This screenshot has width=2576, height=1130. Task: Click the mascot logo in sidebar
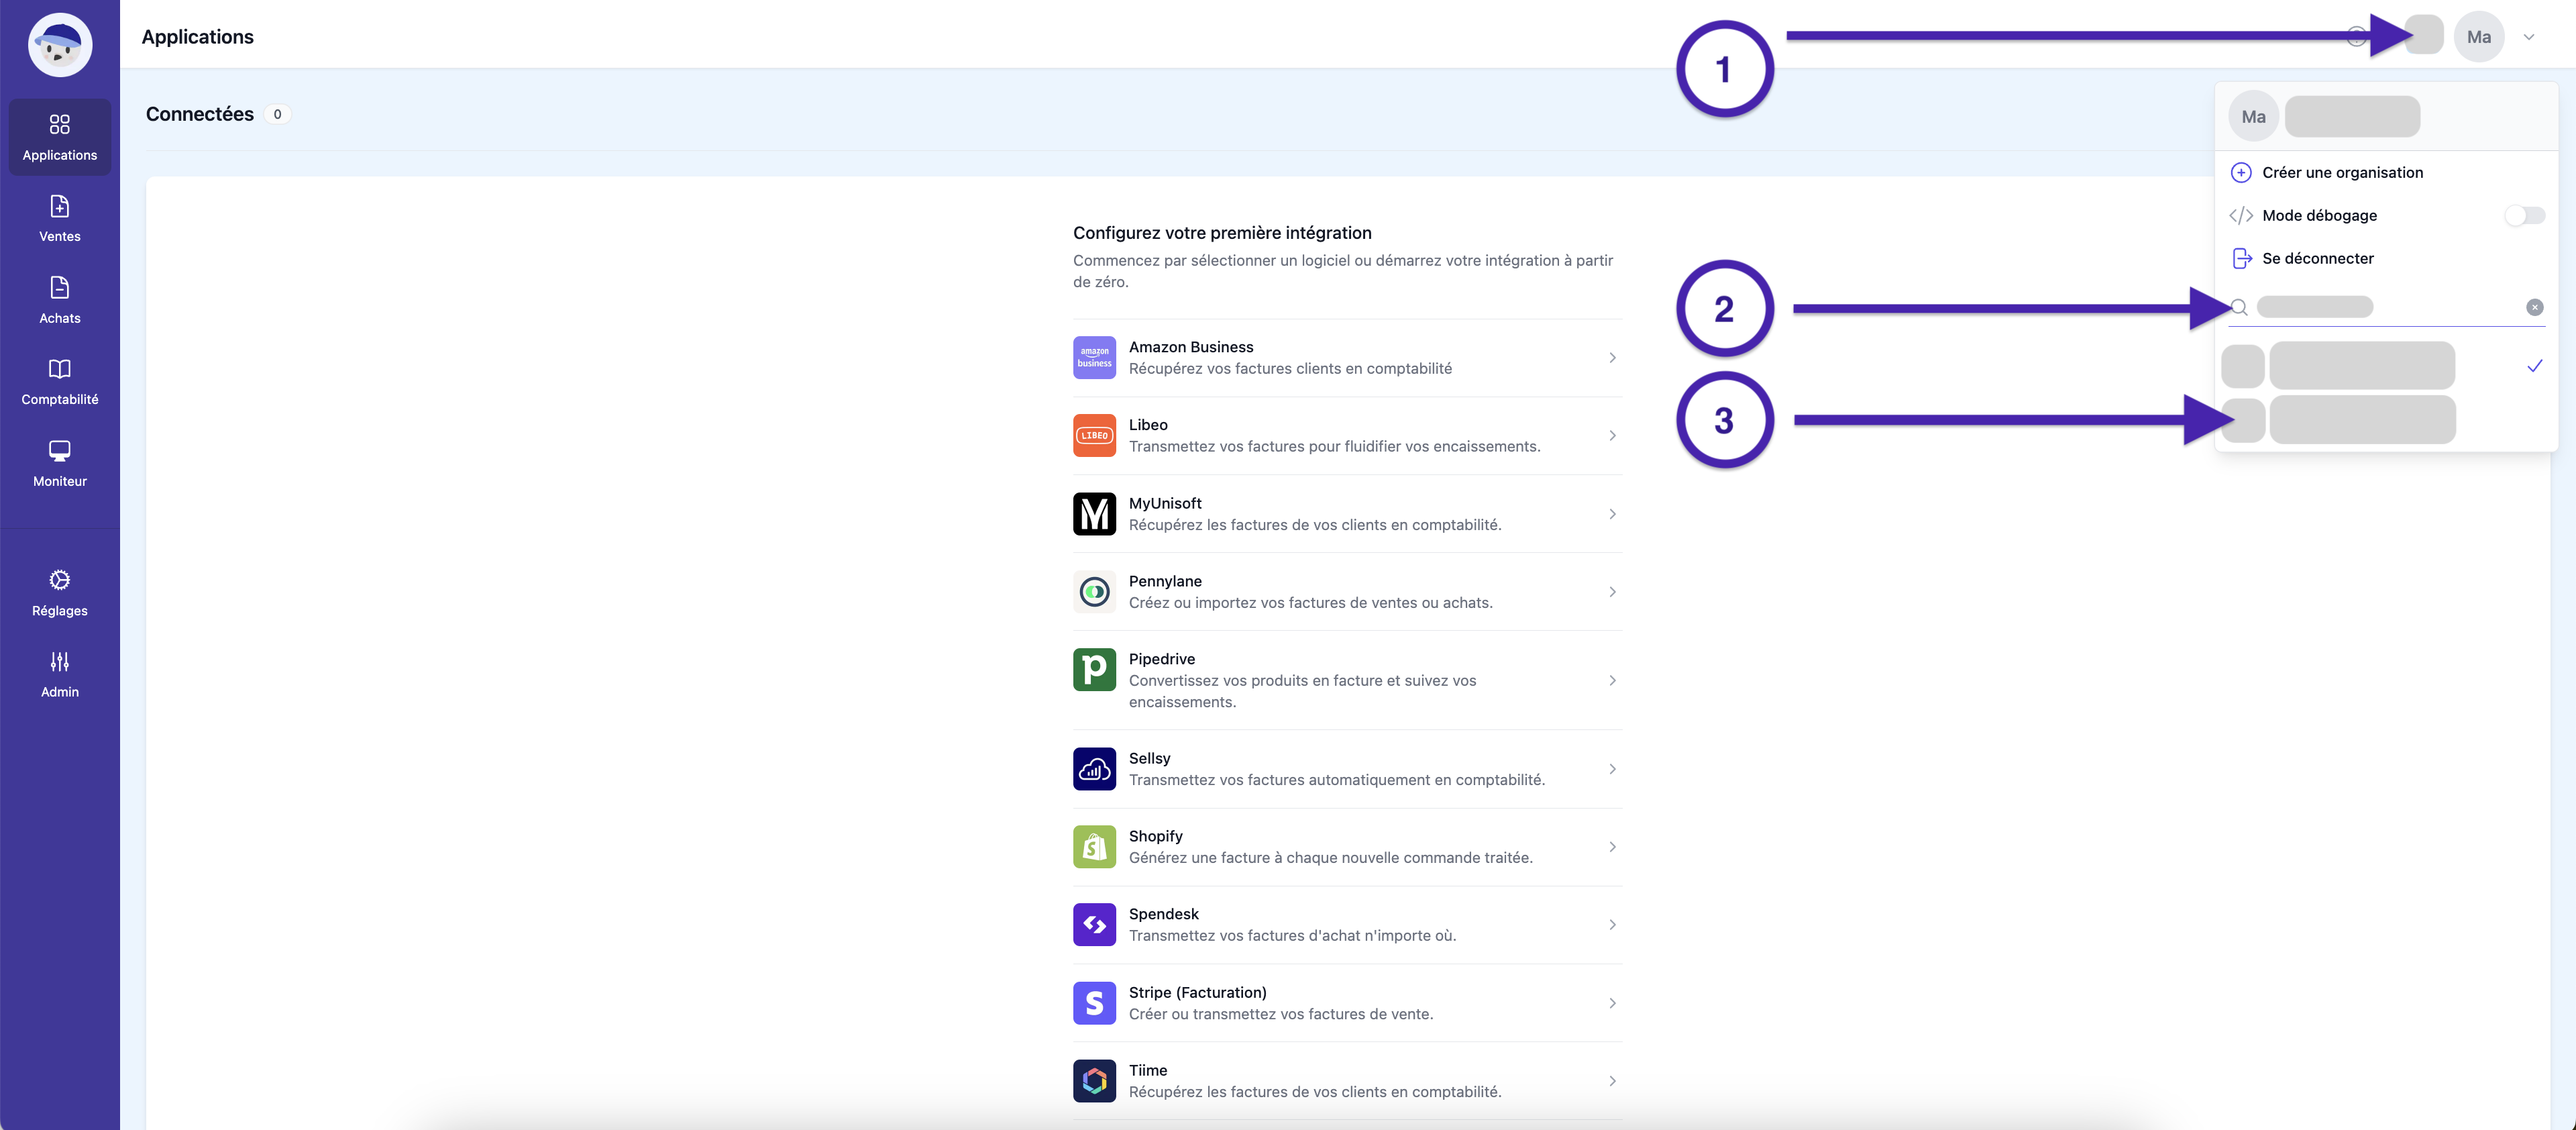tap(59, 45)
